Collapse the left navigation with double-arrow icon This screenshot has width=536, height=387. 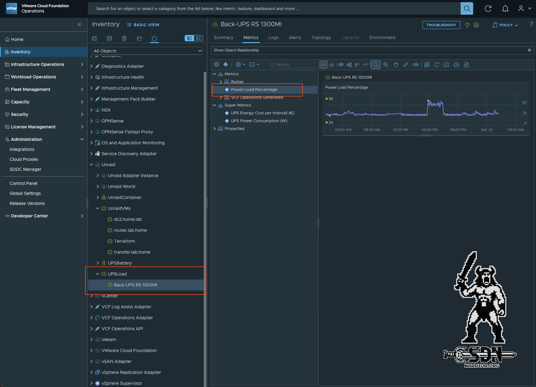tap(79, 24)
